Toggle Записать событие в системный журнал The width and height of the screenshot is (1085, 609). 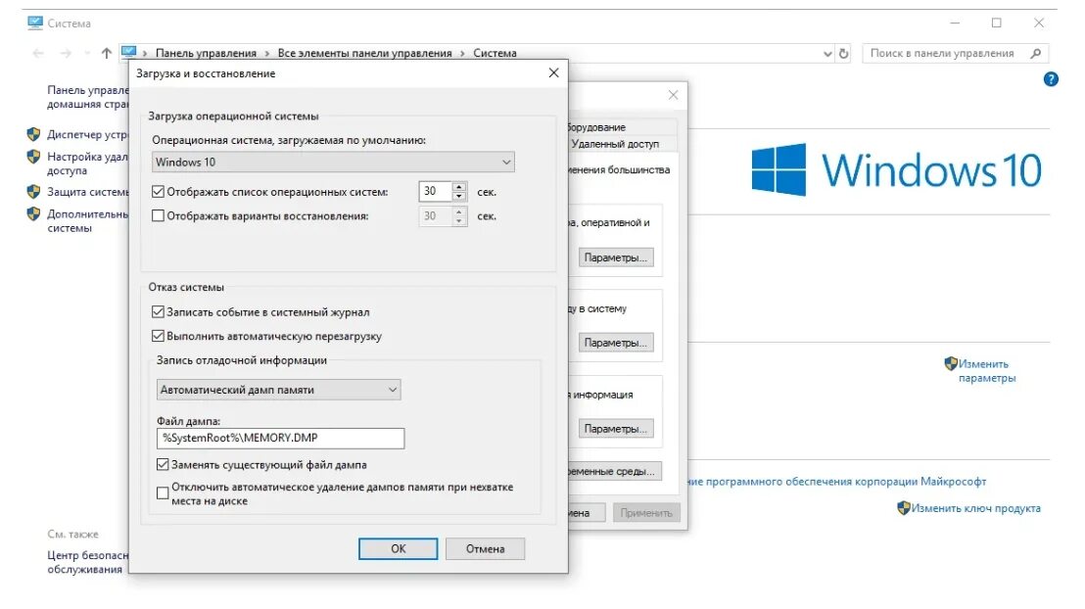(158, 312)
